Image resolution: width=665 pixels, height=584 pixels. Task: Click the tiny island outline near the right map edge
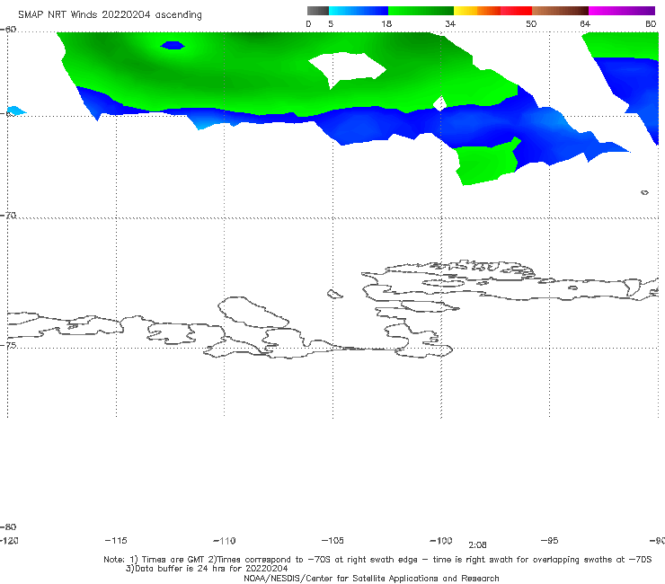(644, 192)
